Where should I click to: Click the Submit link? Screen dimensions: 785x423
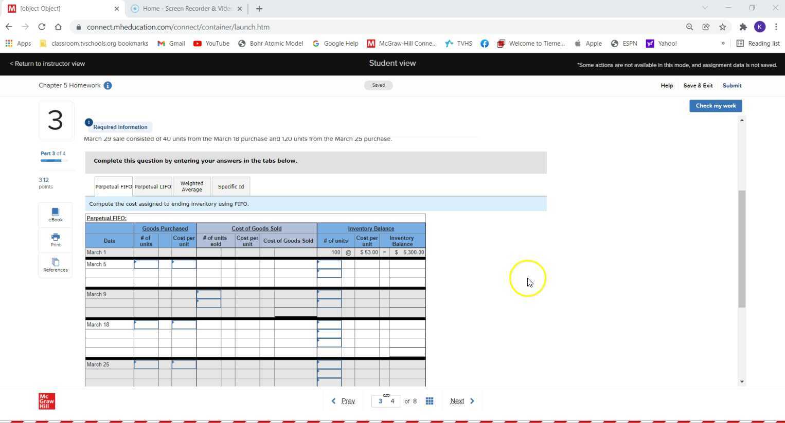click(x=732, y=86)
